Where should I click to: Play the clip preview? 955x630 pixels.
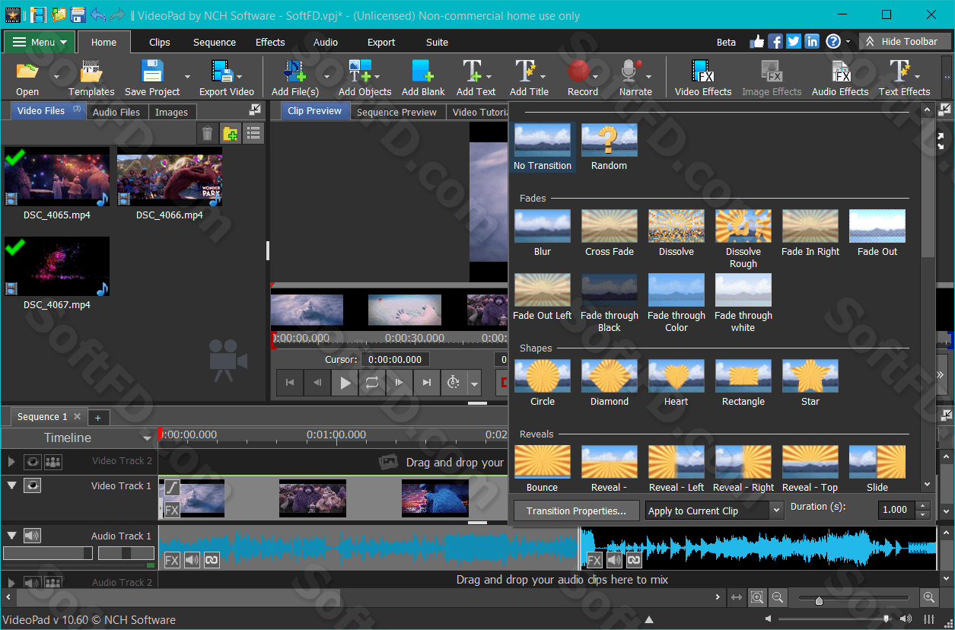pos(345,383)
